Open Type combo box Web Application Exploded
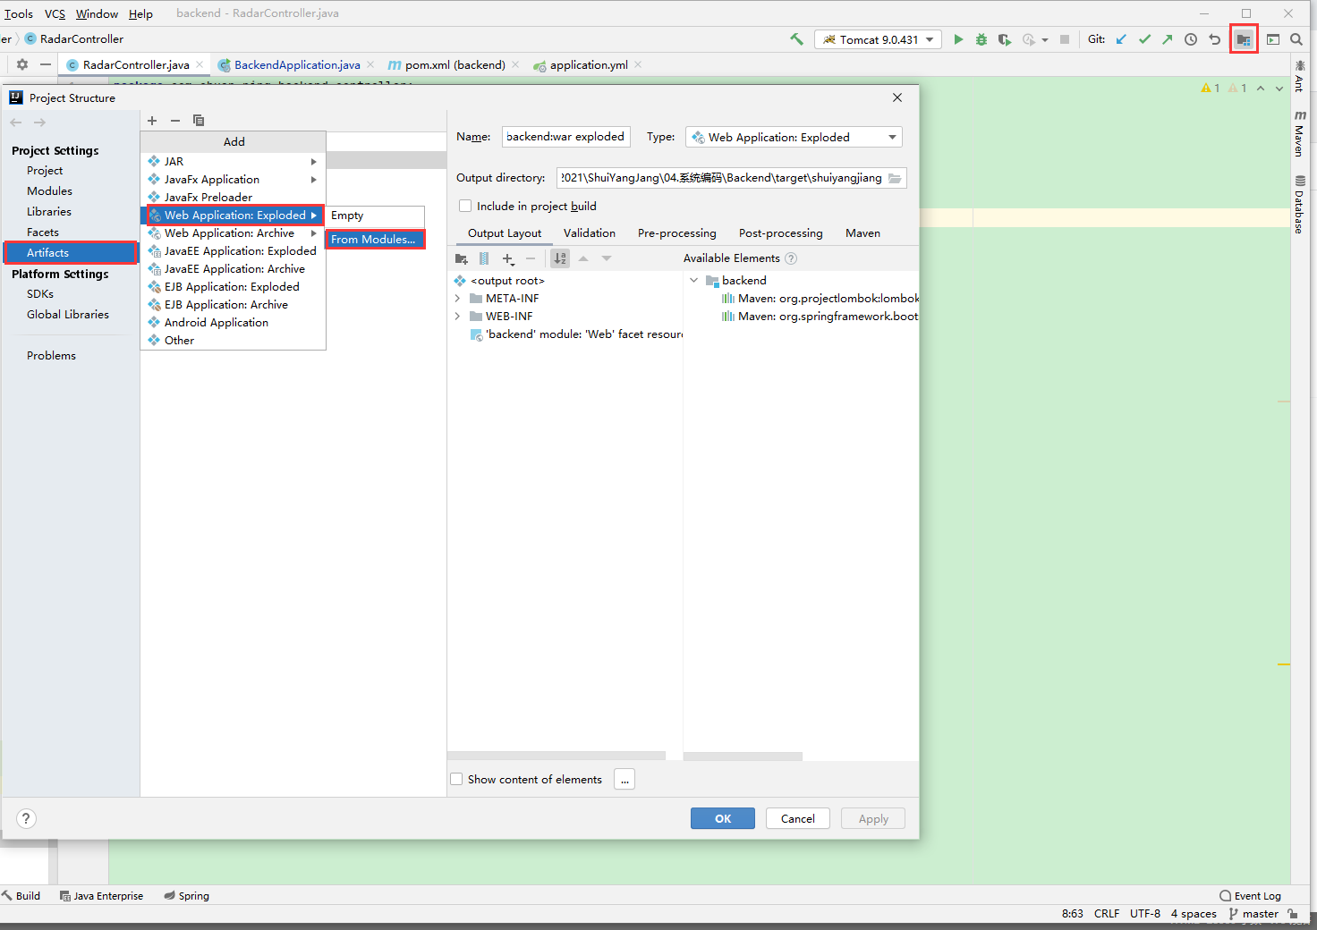 [x=794, y=137]
